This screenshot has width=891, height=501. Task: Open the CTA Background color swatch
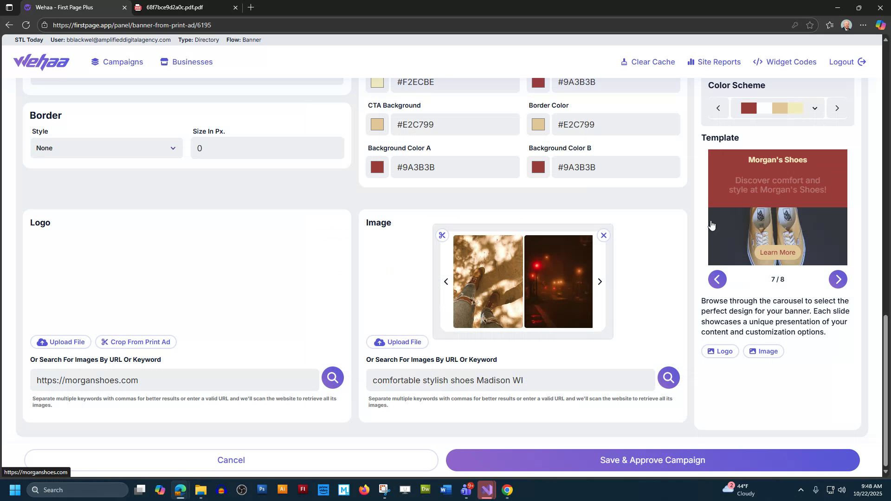tap(377, 124)
